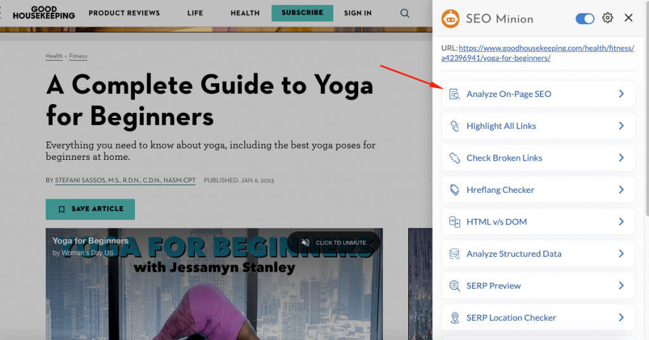Open the goodhousekeeping.com URL link

tap(537, 53)
